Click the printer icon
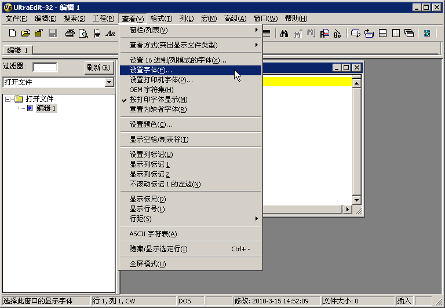Image resolution: width=445 pixels, height=308 pixels. (70, 33)
